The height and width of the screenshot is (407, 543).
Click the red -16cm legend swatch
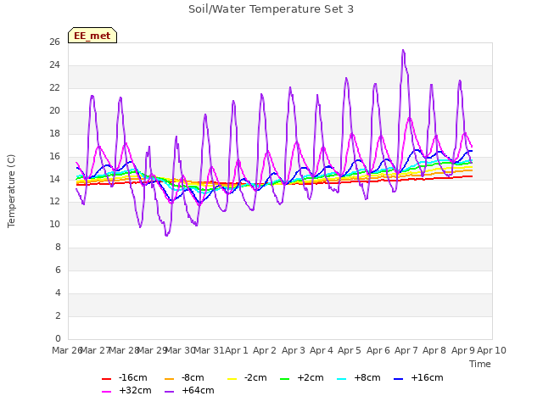(106, 379)
